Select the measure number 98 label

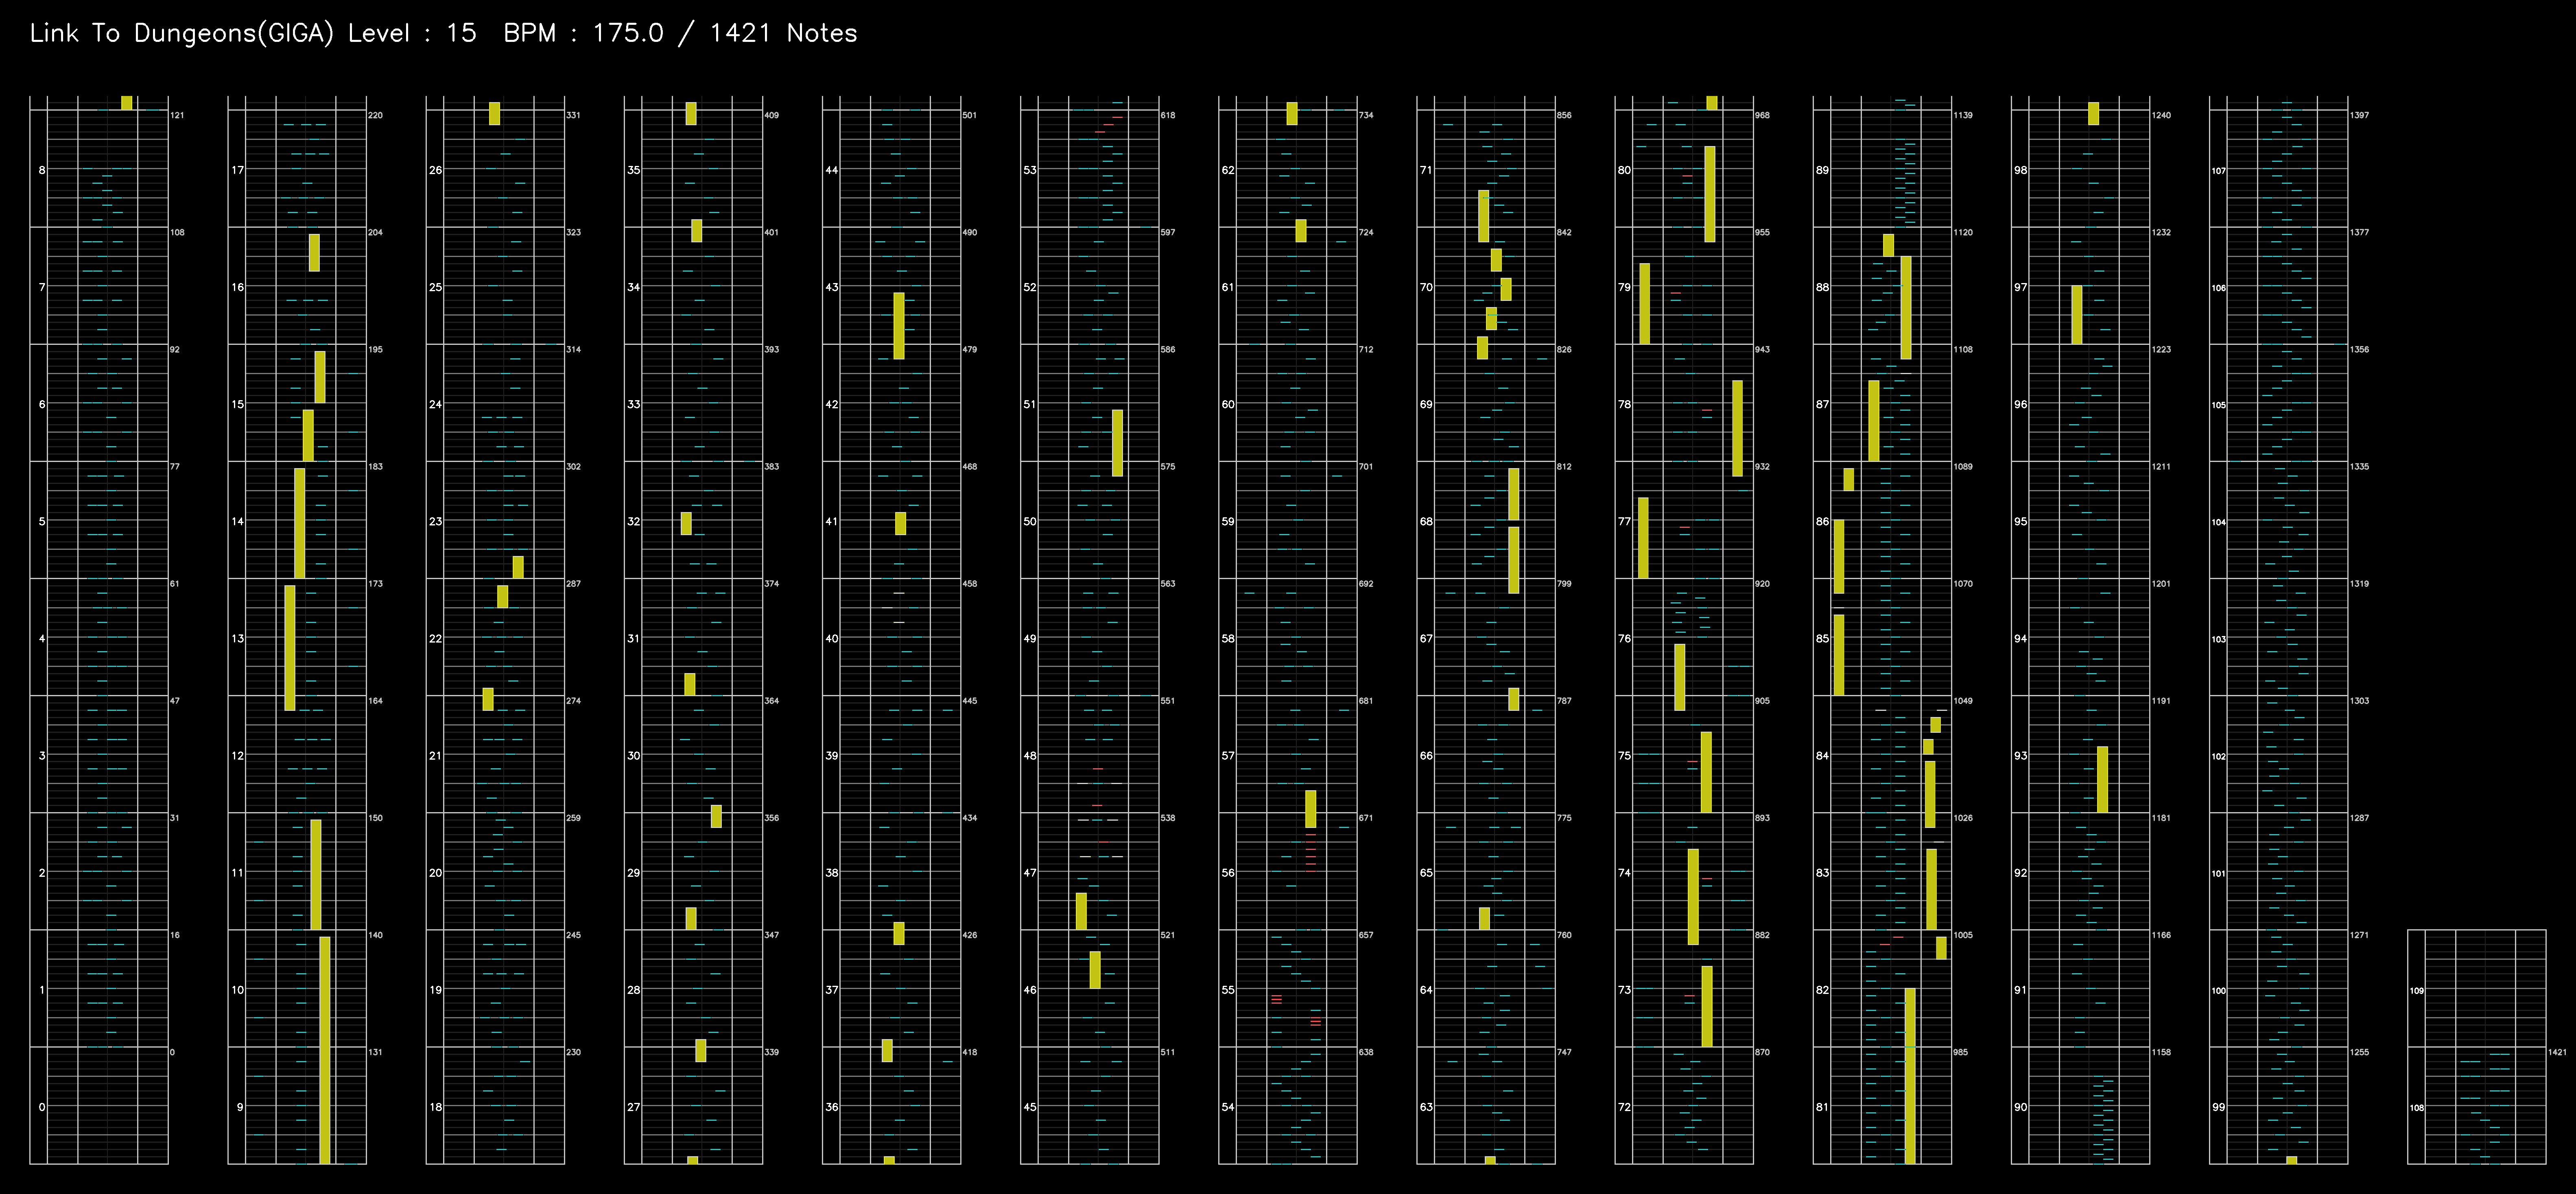pos(2021,170)
